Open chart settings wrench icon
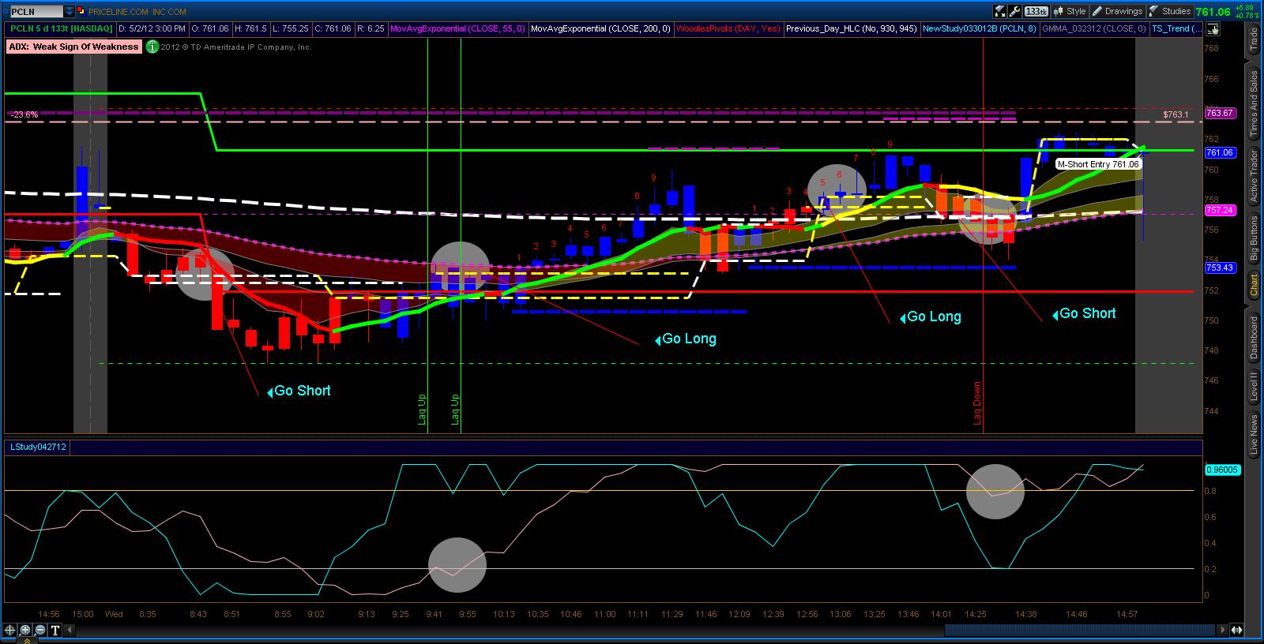Screen dimensions: 1264x644 (x=1014, y=12)
